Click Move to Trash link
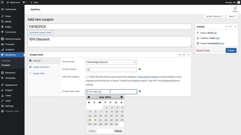Screen dimensions: 241x135 [203, 50]
